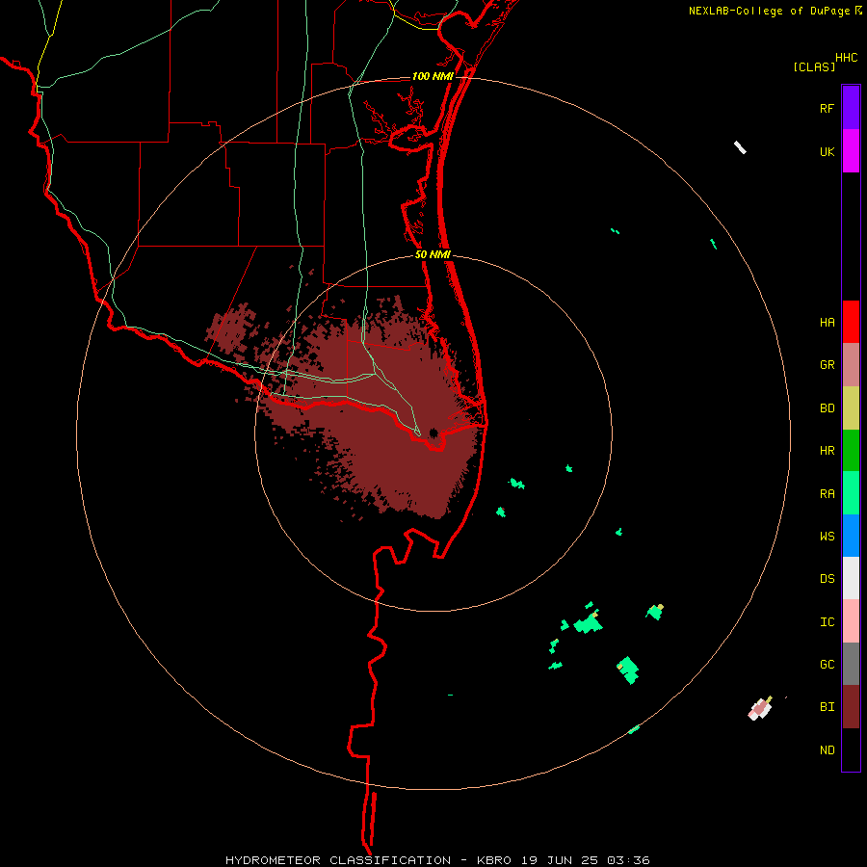
Task: Click the GR legend label
Action: 827,365
